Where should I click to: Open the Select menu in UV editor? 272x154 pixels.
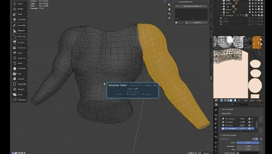pyautogui.click(x=252, y=100)
